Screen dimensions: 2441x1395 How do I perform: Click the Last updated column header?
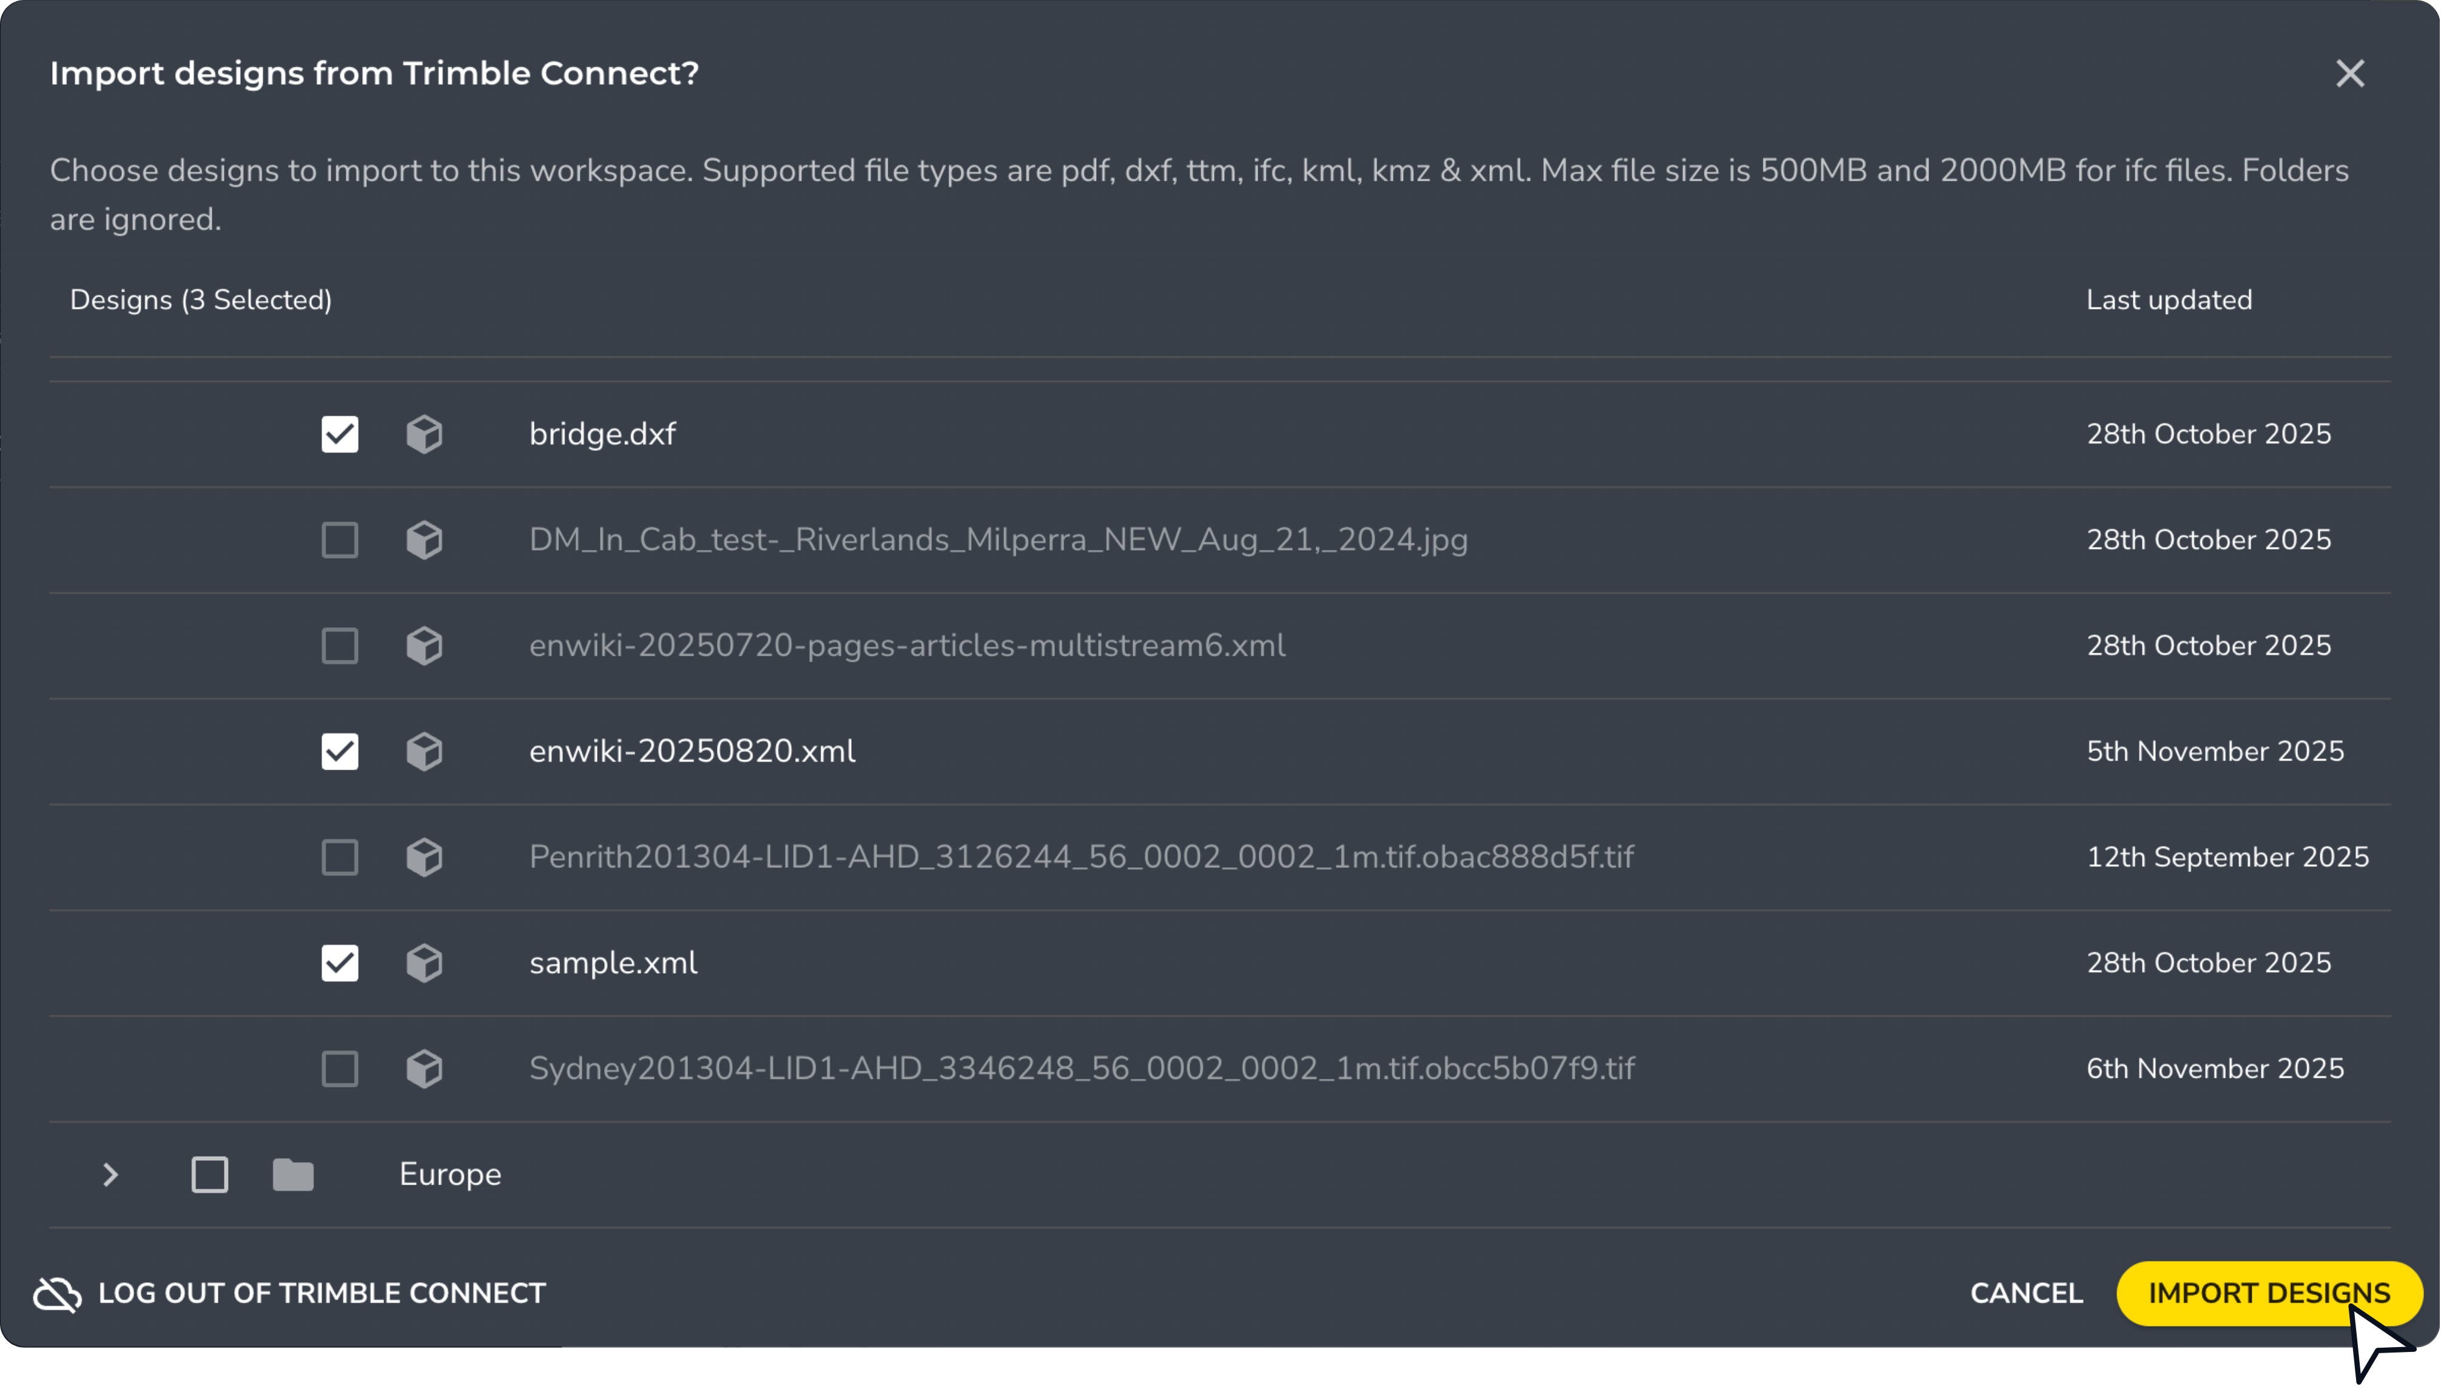click(2169, 300)
